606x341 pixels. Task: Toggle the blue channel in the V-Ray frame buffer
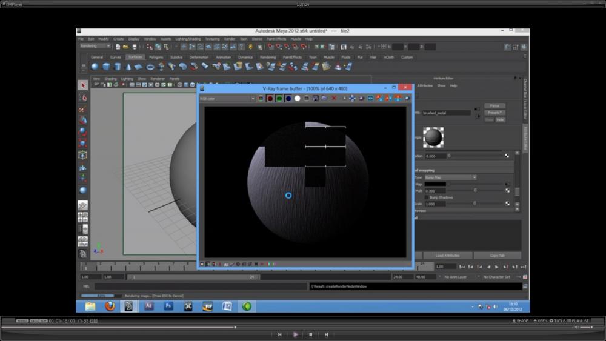tap(288, 99)
